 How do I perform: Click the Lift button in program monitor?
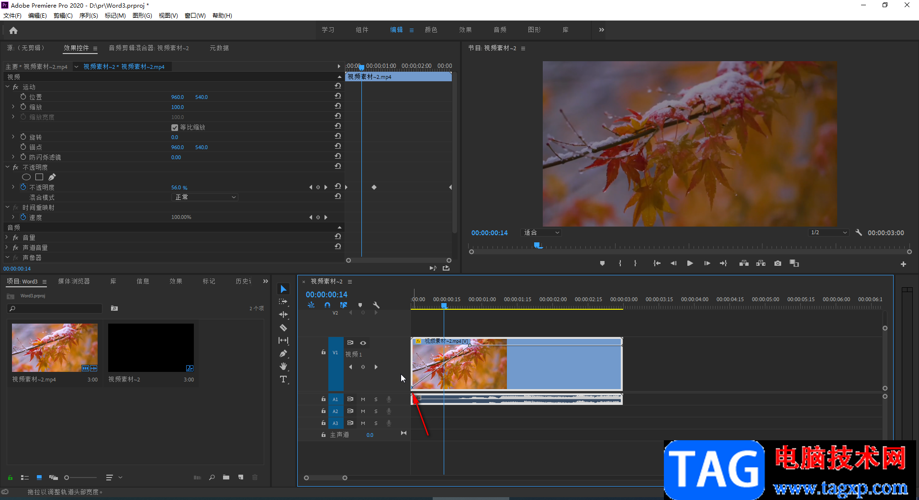coord(744,263)
